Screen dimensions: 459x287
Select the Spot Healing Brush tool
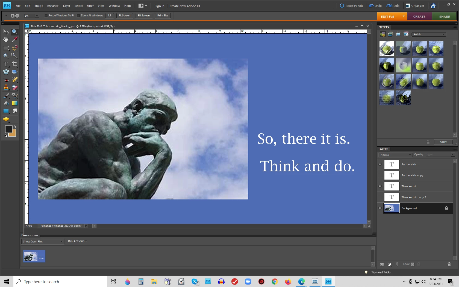click(14, 80)
